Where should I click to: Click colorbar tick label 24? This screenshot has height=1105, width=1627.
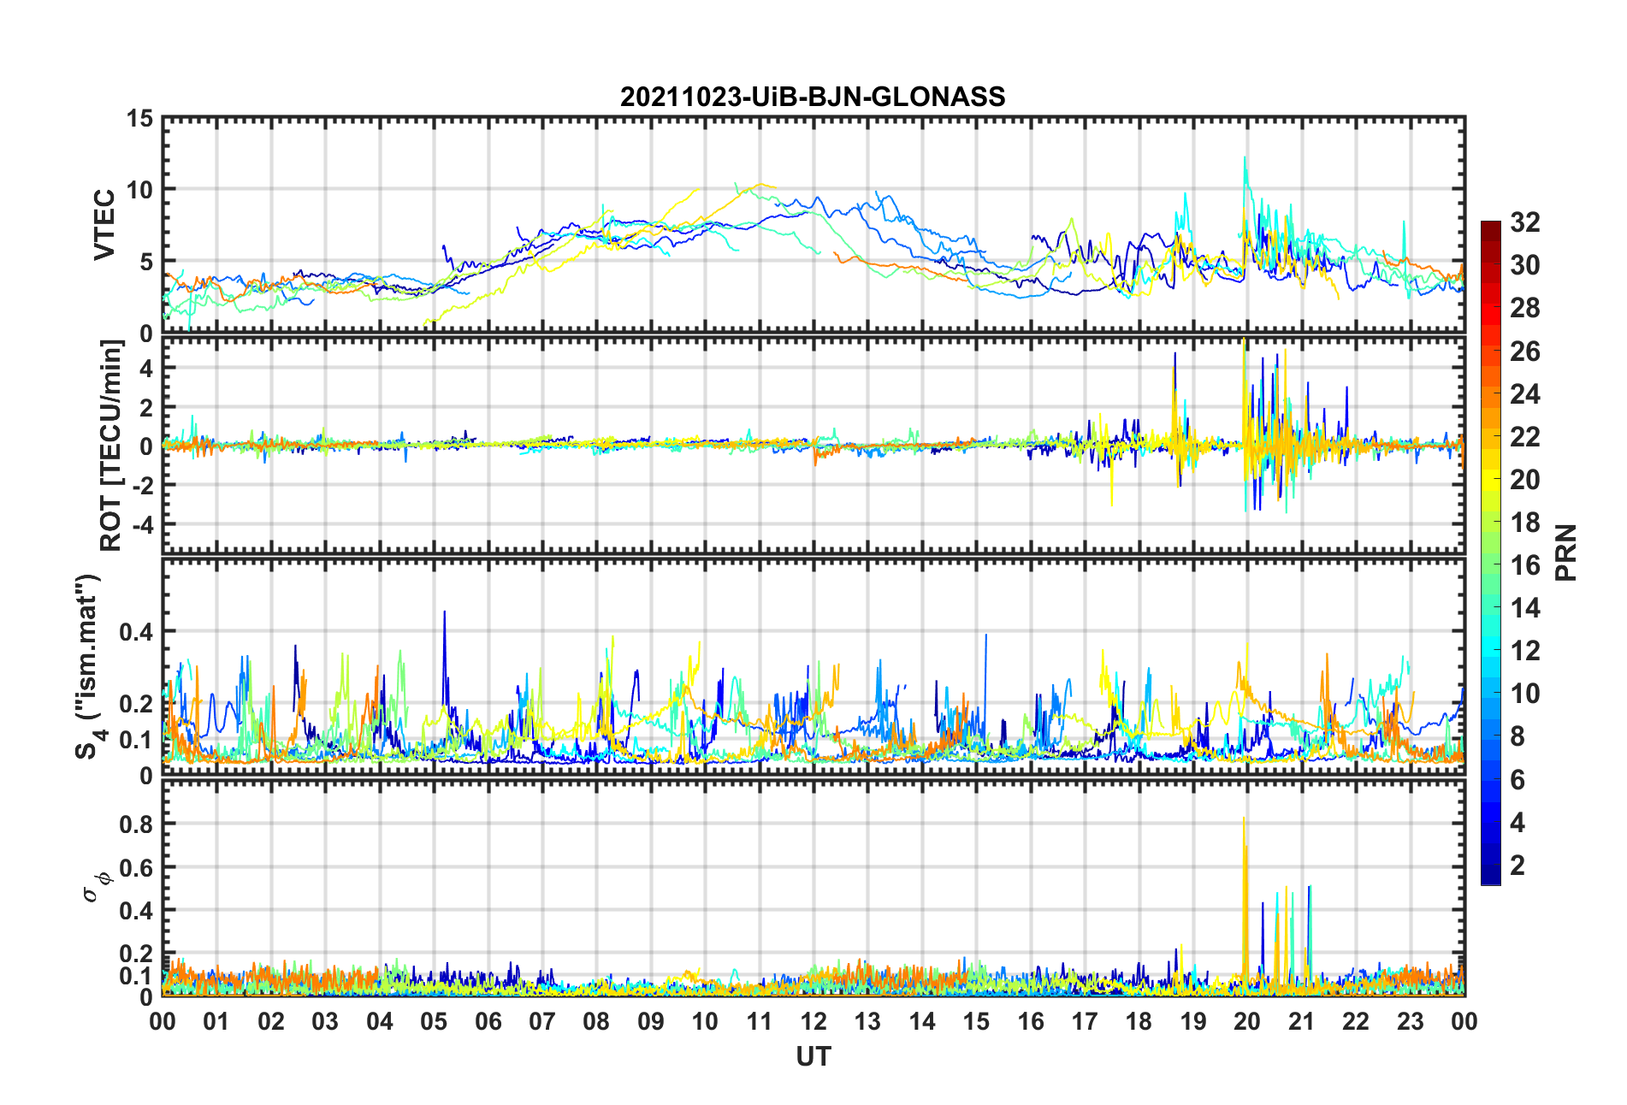click(x=1524, y=394)
